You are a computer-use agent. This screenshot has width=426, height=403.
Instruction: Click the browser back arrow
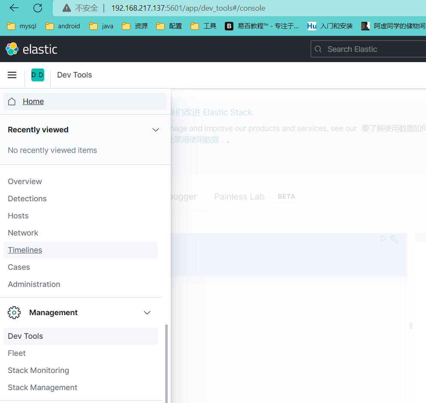[x=14, y=8]
